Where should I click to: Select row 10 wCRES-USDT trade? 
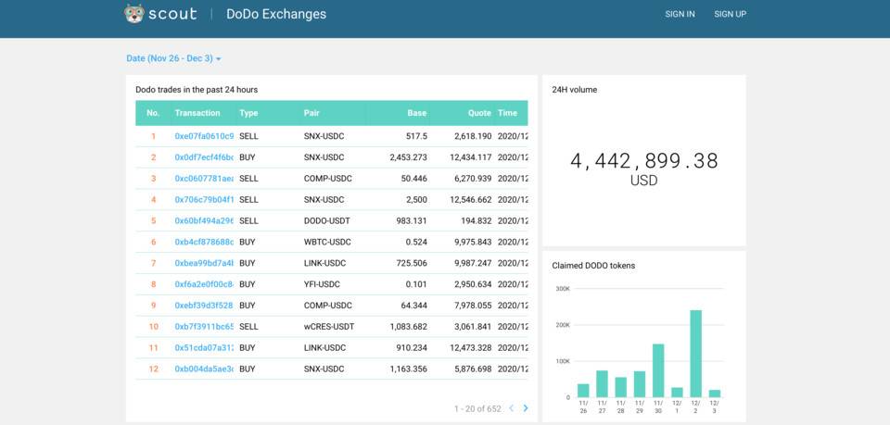(x=331, y=327)
